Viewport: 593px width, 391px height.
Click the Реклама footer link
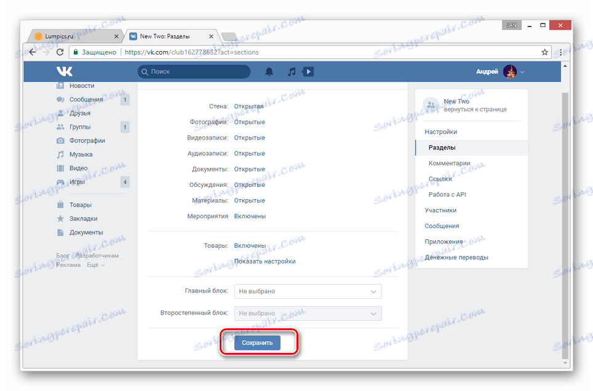pyautogui.click(x=68, y=265)
